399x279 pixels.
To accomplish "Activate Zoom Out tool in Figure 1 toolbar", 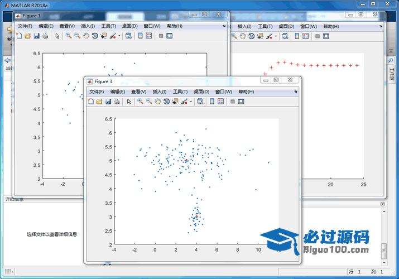I will point(77,36).
